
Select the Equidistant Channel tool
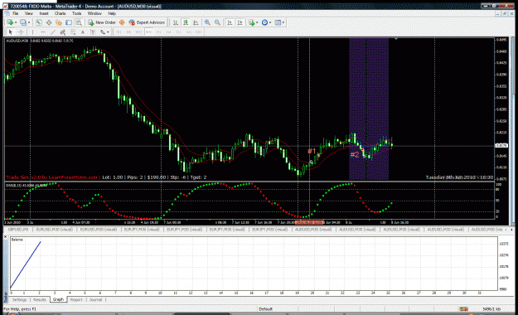(x=63, y=32)
